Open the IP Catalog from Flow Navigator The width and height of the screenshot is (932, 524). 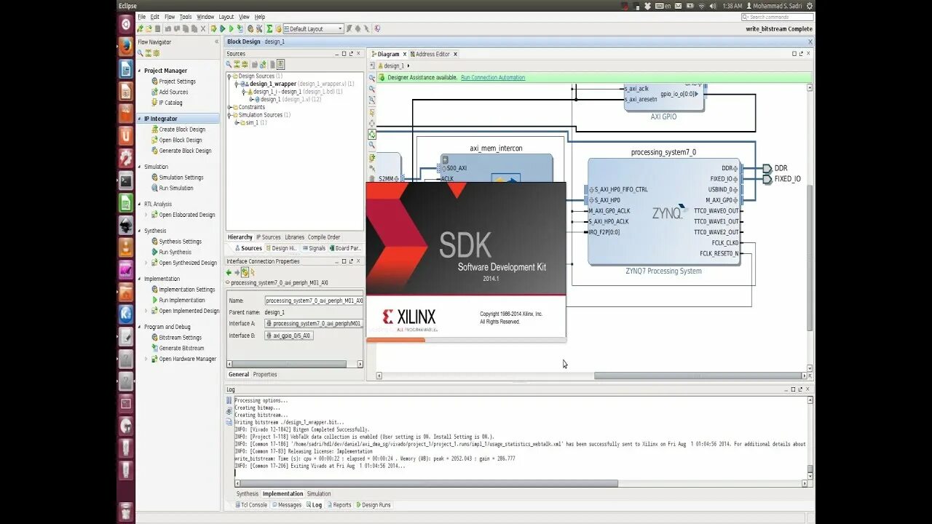pyautogui.click(x=167, y=103)
